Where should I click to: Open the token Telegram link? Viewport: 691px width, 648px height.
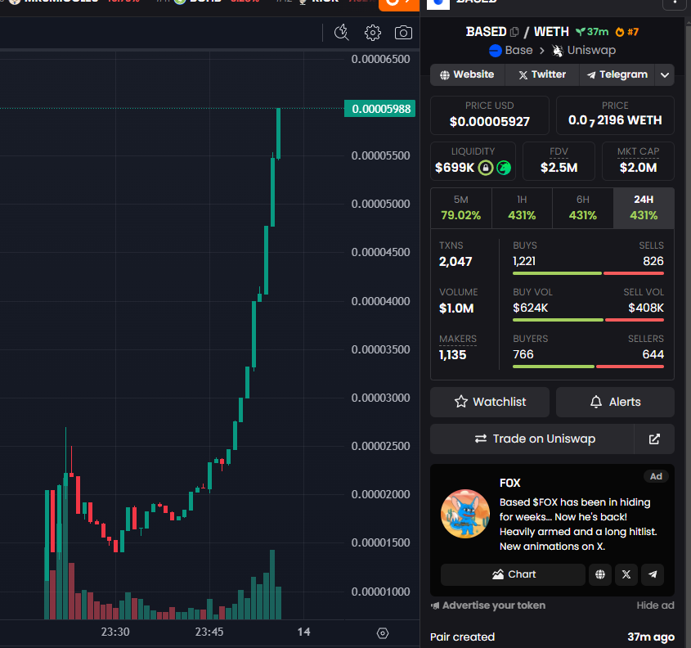[617, 75]
